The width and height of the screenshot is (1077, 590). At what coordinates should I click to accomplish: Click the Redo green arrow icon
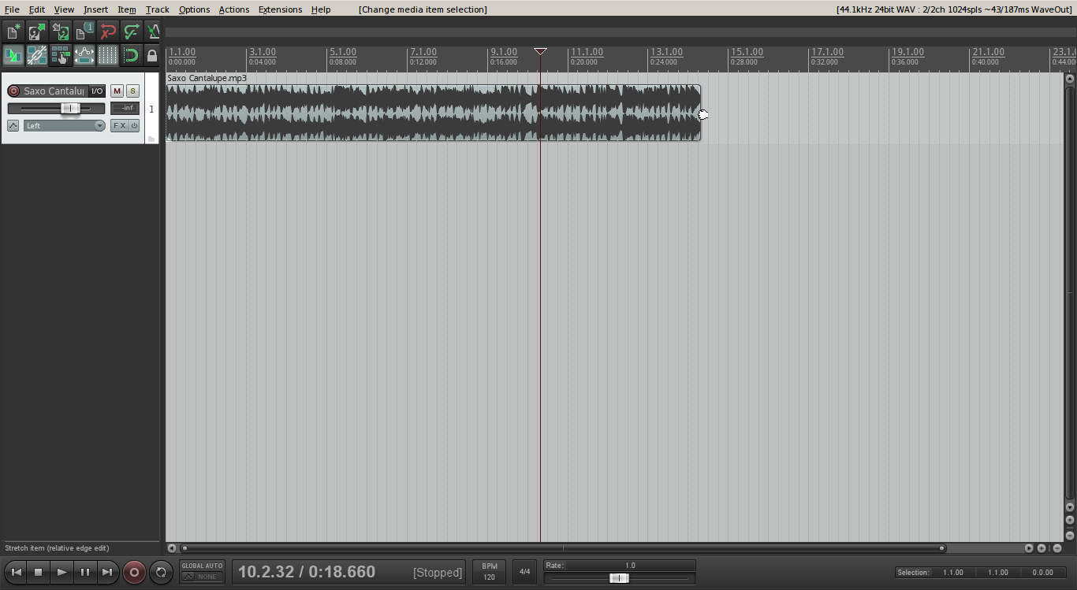(132, 32)
